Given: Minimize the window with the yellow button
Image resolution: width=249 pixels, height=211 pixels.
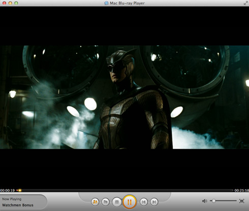Looking at the screenshot, I should click(x=10, y=3).
